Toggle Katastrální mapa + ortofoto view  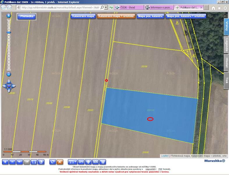116,16
